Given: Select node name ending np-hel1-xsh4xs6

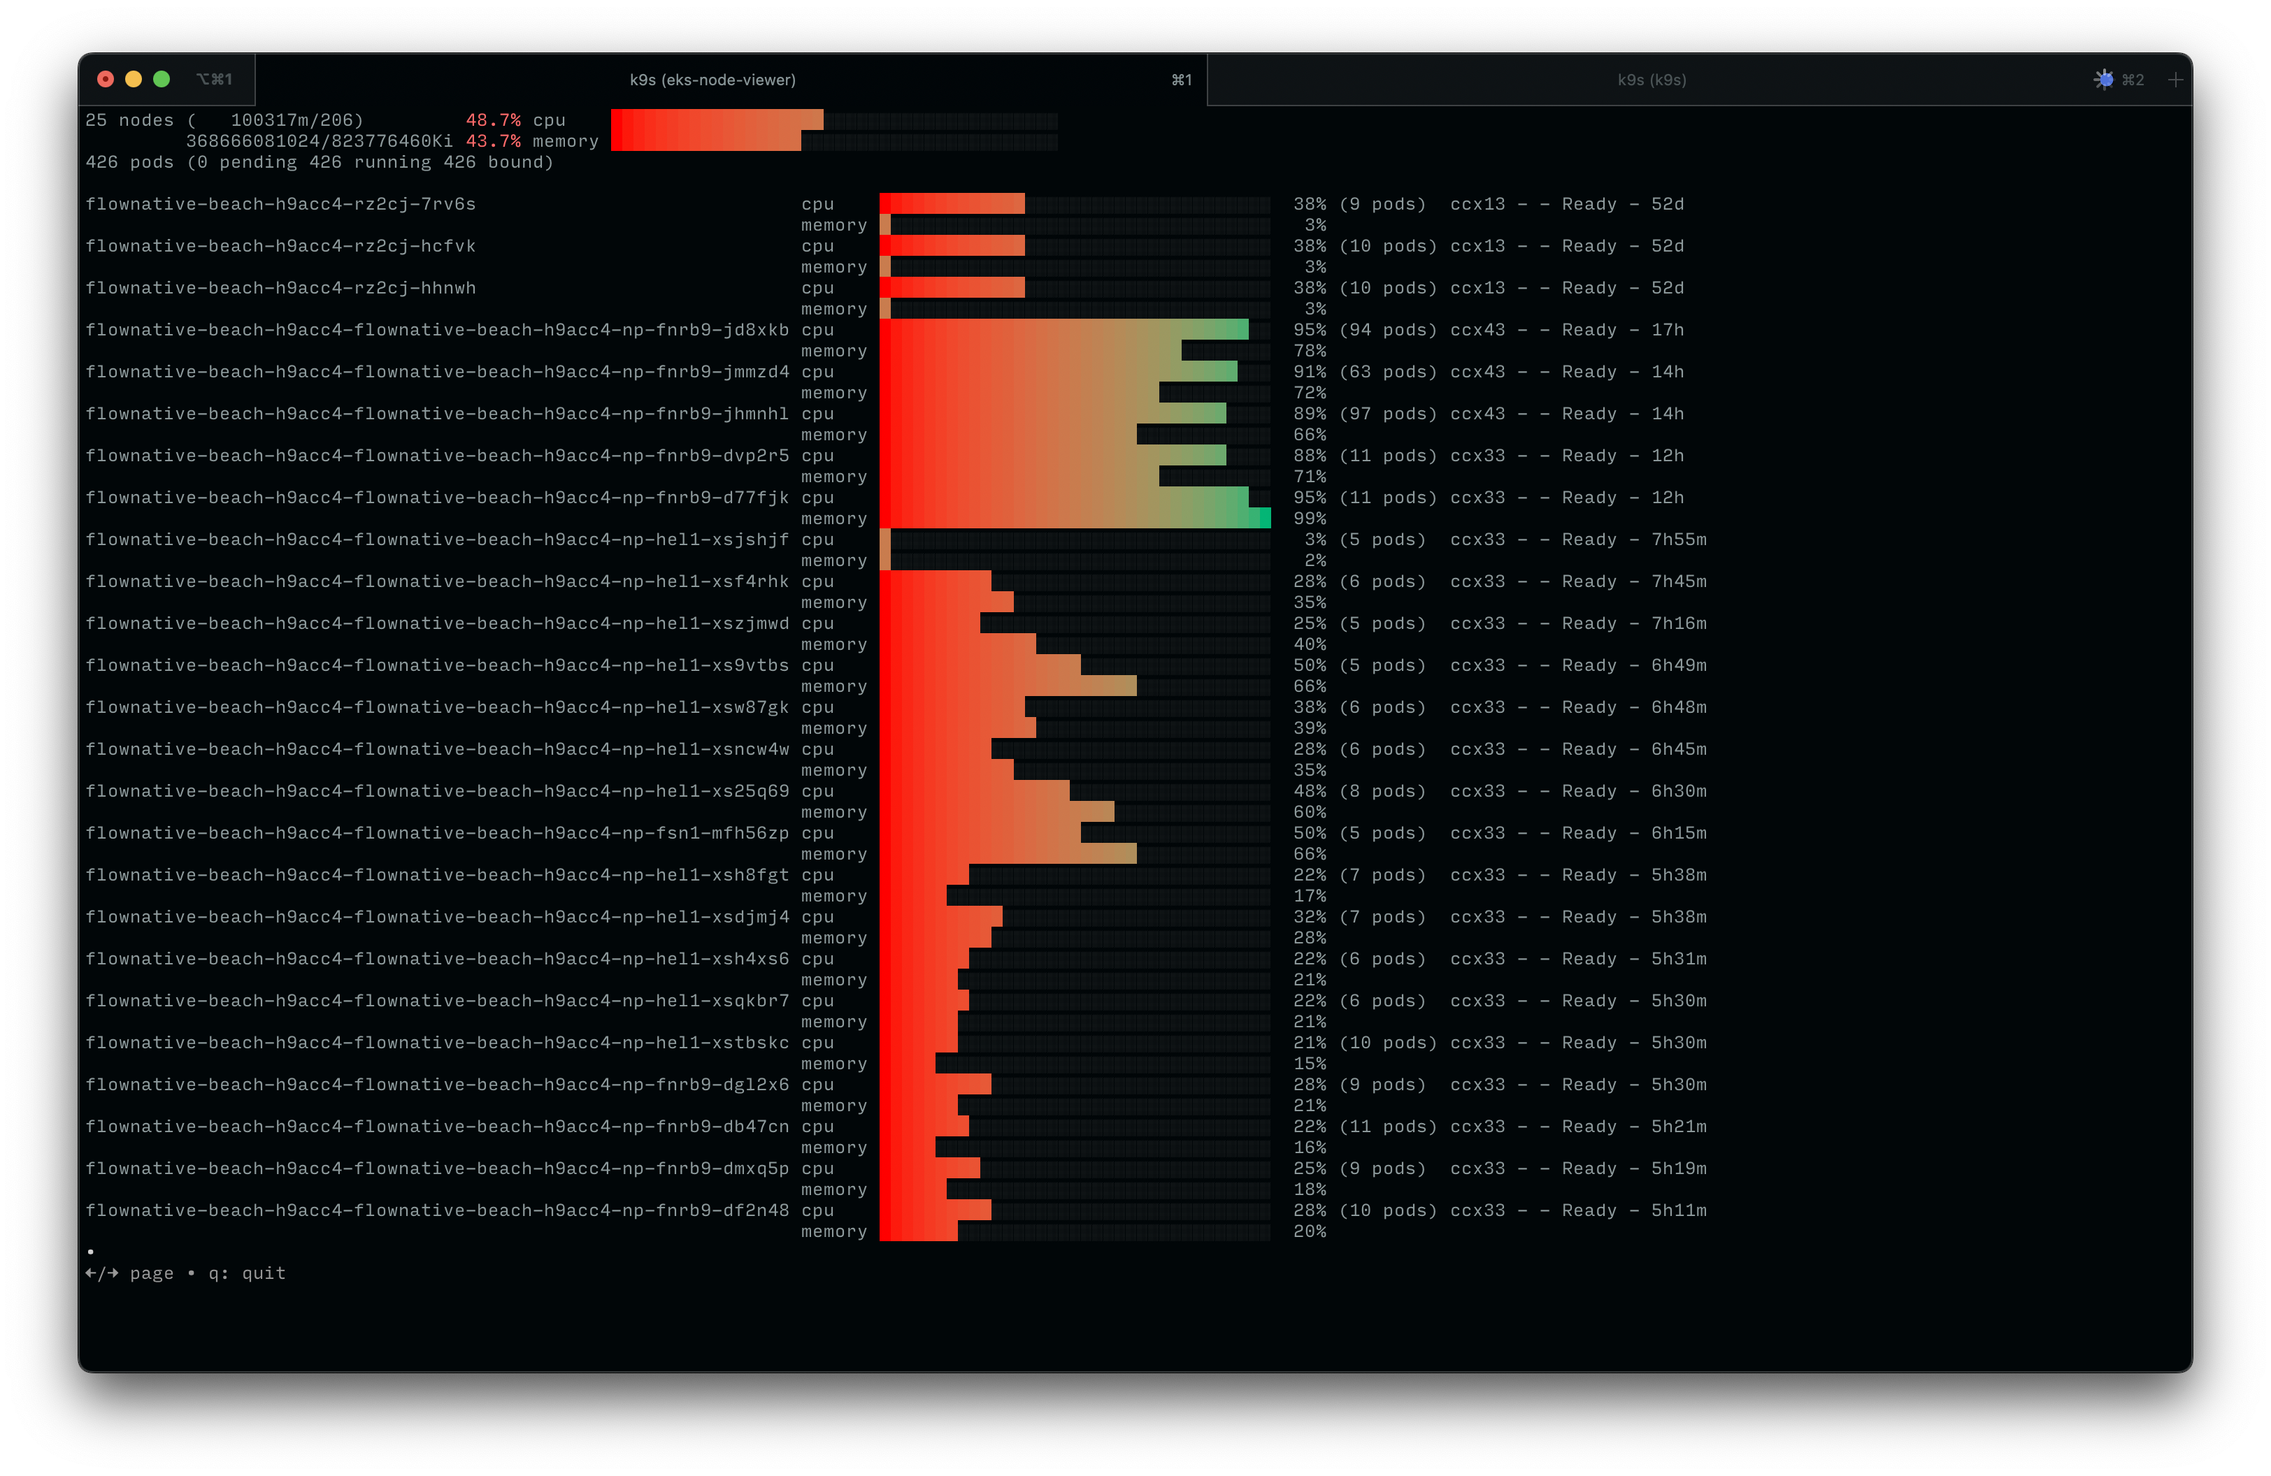Looking at the screenshot, I should click(437, 960).
